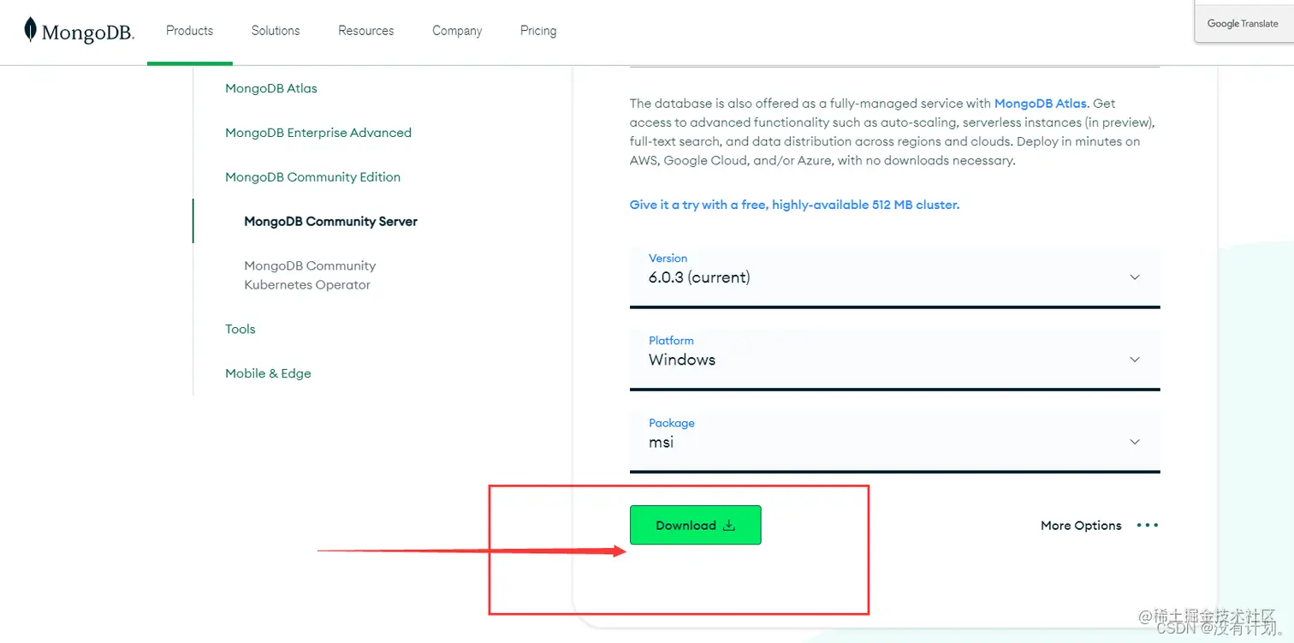Screen dimensions: 1294x643
Task: Open Tools section in sidebar
Action: [240, 330]
